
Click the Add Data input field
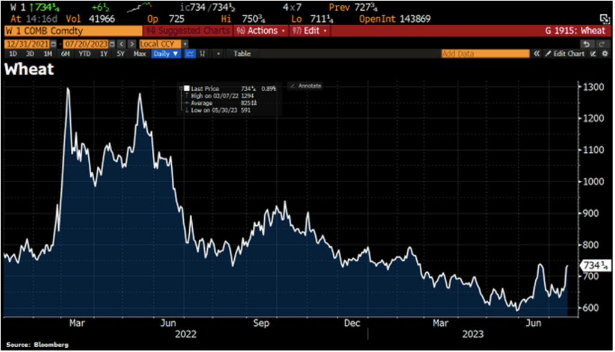[485, 54]
